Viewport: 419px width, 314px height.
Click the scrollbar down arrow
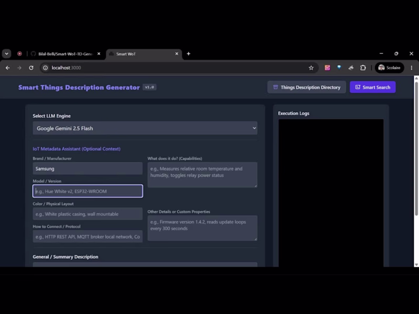pyautogui.click(x=416, y=265)
